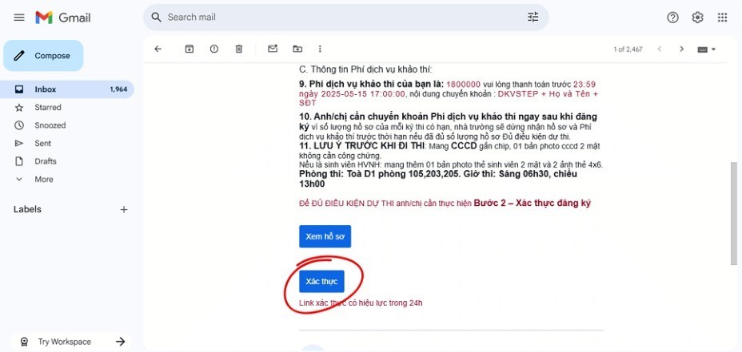
Task: Report this email as spam
Action: click(214, 49)
